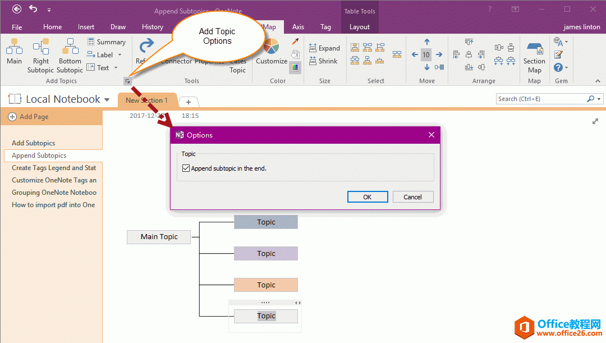Screen dimensions: 606x343
Task: Click the Shrink size button
Action: (x=324, y=61)
